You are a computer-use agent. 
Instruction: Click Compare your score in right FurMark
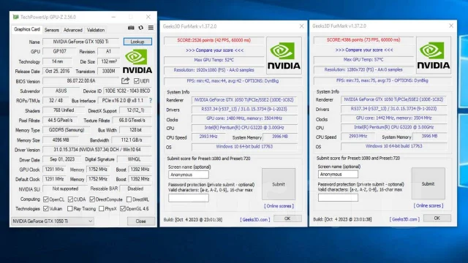(364, 50)
